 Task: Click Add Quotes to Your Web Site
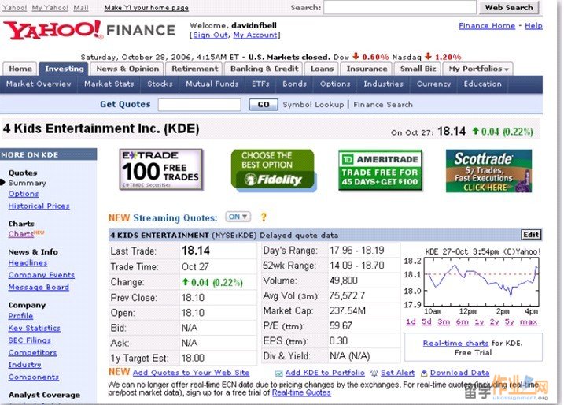click(x=191, y=373)
